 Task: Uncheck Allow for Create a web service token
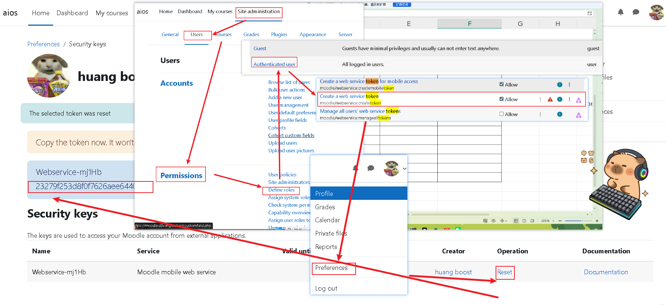[x=501, y=99]
